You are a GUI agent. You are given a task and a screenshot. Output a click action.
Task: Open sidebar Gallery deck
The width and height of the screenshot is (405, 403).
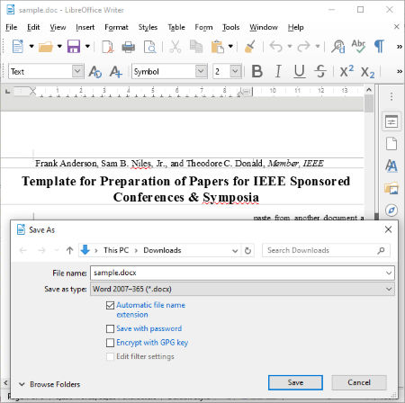[391, 188]
